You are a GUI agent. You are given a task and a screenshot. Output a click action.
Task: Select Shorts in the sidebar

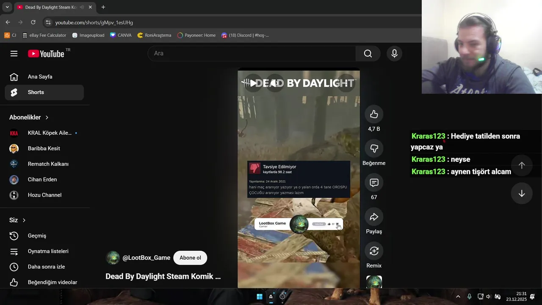[x=44, y=92]
